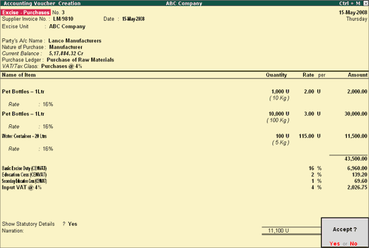Select the first Pet Bottles – 1Ltr item
This screenshot has width=369, height=248.
click(x=23, y=91)
